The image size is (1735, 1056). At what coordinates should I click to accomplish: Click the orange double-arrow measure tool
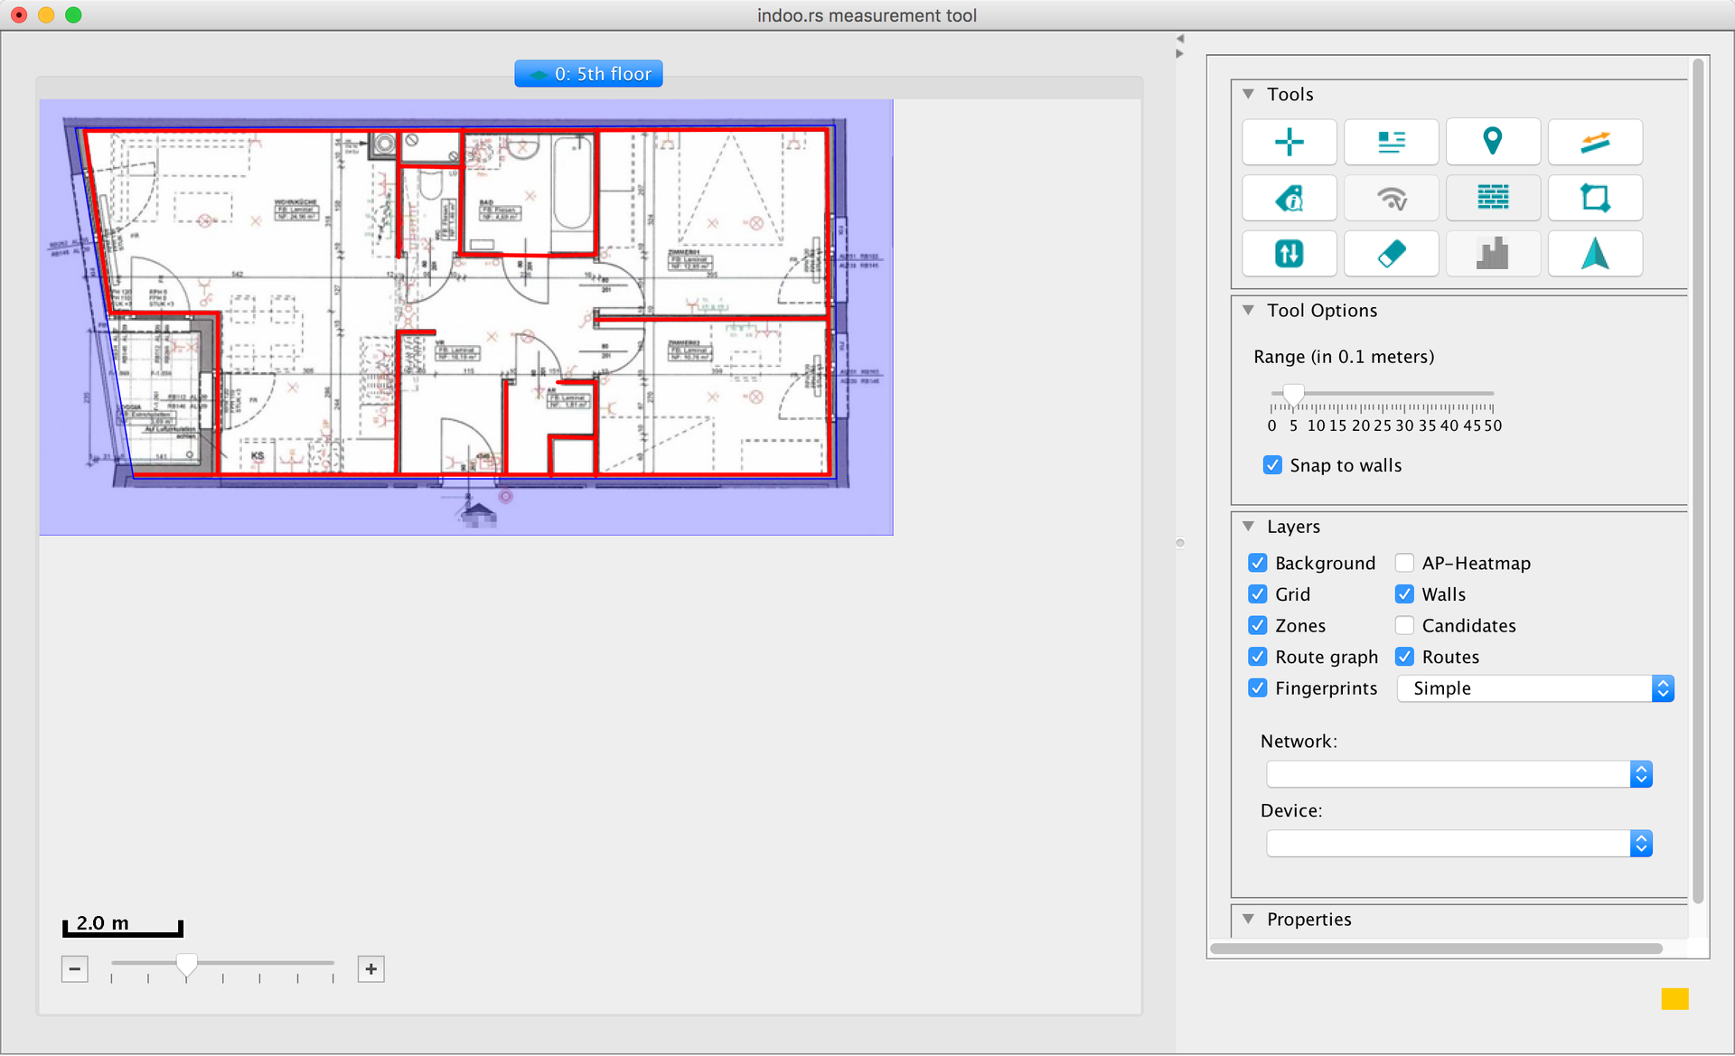[x=1595, y=142]
